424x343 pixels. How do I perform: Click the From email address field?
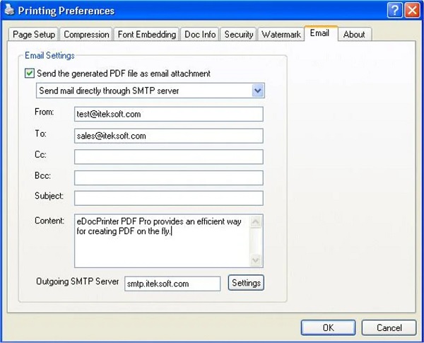pyautogui.click(x=168, y=114)
